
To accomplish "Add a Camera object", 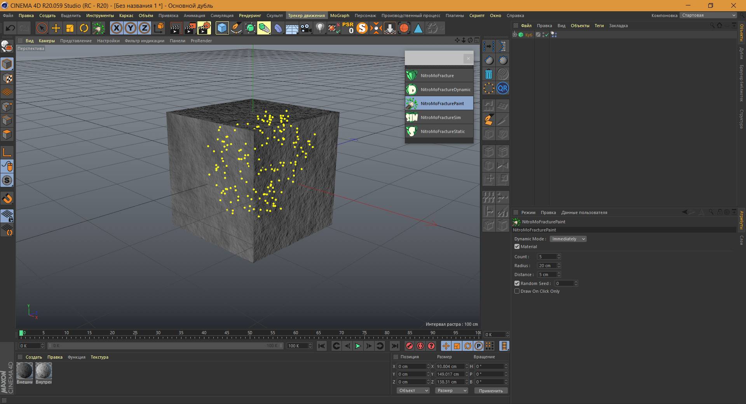I will point(306,28).
